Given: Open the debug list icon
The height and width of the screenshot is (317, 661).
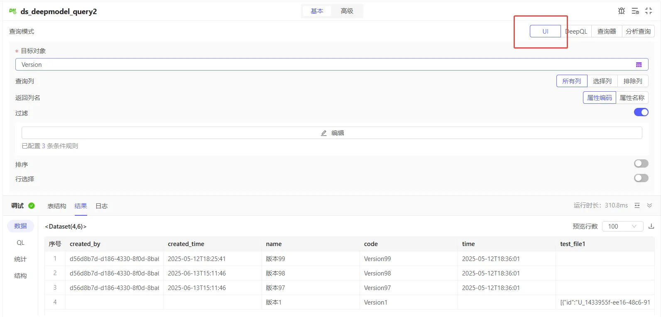Looking at the screenshot, I should click(x=635, y=11).
